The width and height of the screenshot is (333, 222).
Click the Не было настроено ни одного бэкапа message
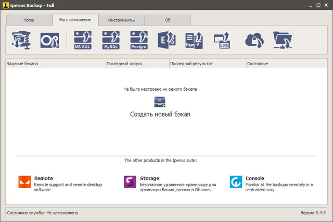click(160, 89)
